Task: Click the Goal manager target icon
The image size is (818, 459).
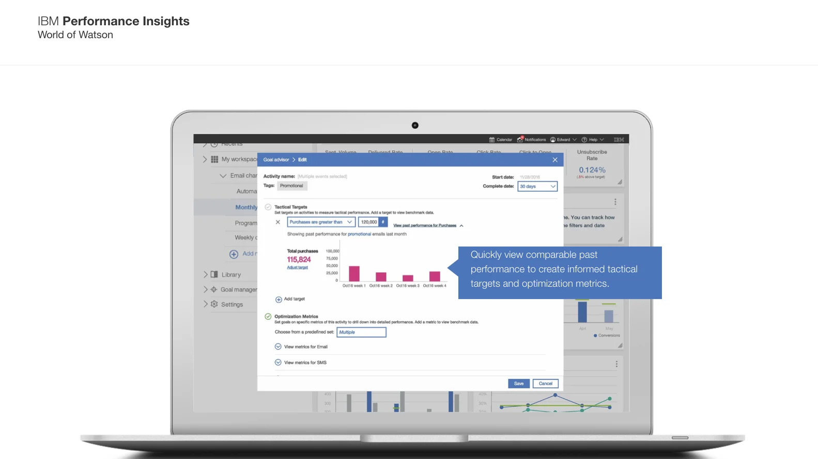Action: click(214, 290)
